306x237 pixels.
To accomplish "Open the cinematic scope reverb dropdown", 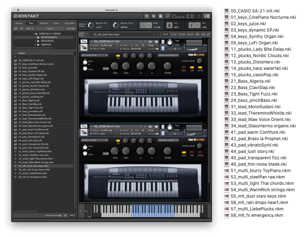I will pos(168,140).
